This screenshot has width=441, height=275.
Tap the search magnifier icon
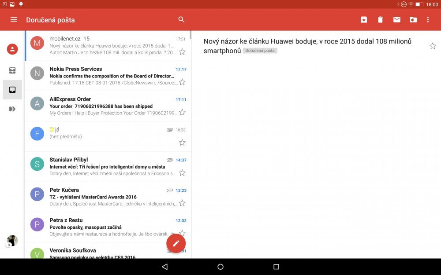point(181,20)
